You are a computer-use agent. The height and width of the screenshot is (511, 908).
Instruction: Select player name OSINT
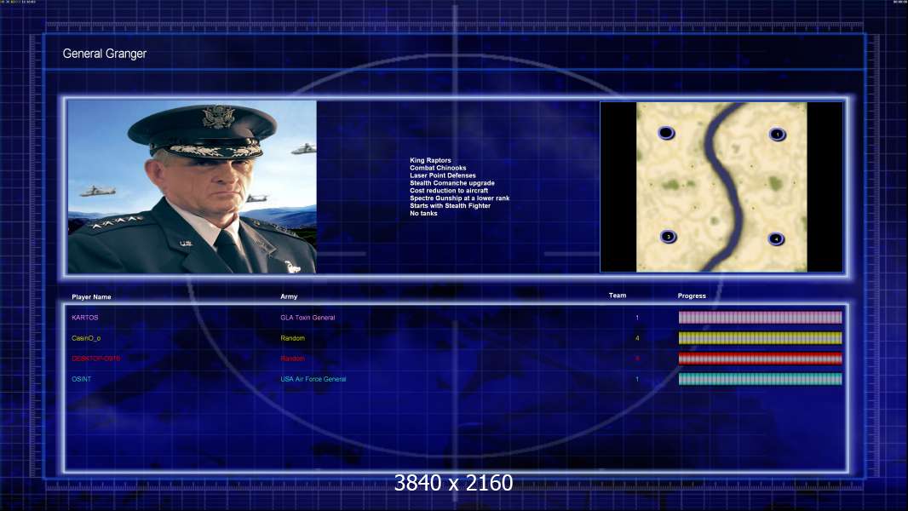pos(81,379)
